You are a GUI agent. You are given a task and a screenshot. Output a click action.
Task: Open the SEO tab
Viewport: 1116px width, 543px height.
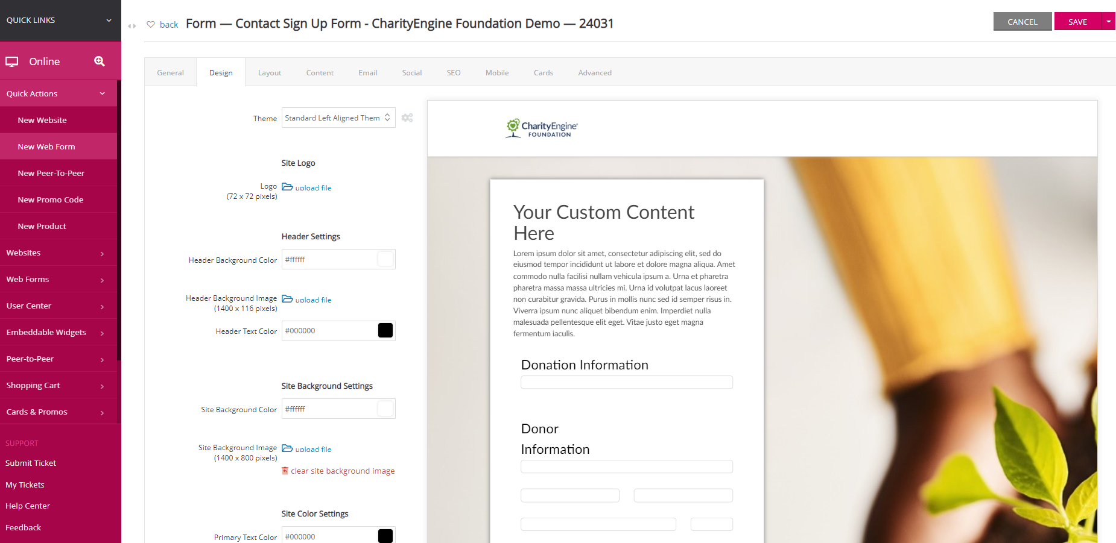click(454, 72)
